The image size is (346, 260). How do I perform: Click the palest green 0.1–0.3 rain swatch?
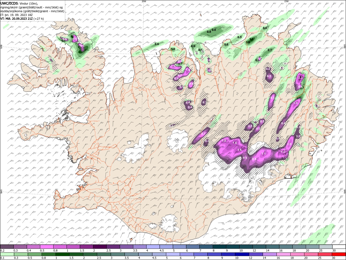tap(7, 254)
